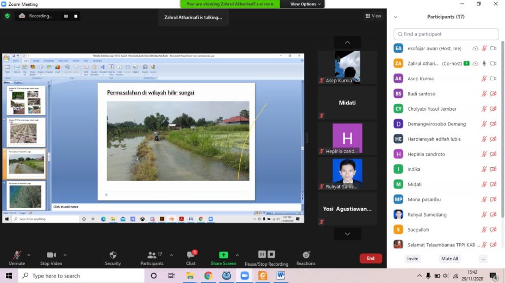Toggle Budi santoso's muted mic icon
Viewport: 505px width, 283px height.
484,94
